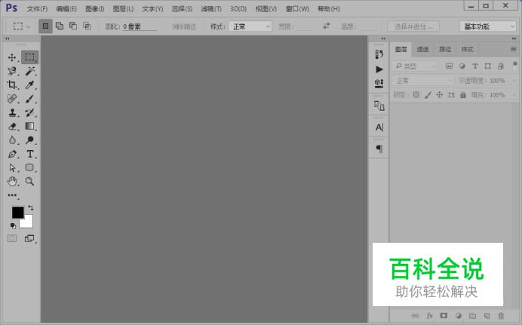The height and width of the screenshot is (325, 522).
Task: Switch to the 路径 tab
Action: pyautogui.click(x=445, y=49)
